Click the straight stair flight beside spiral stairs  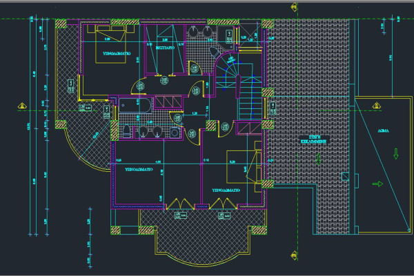pos(248,103)
